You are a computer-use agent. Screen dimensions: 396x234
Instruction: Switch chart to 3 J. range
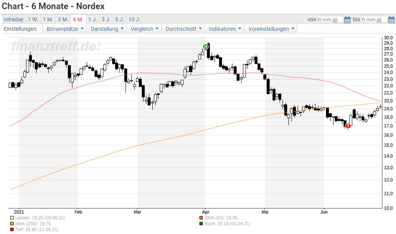point(106,19)
